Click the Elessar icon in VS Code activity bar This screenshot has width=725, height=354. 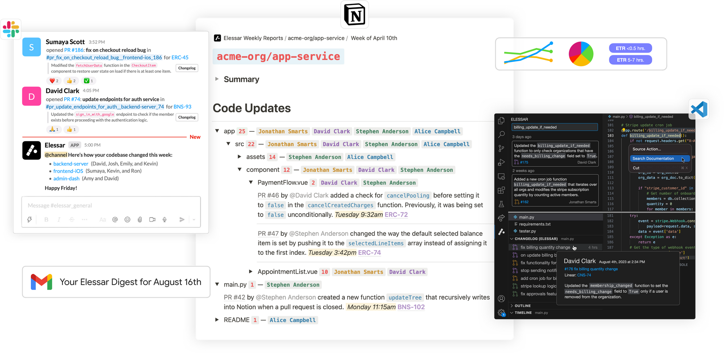click(501, 232)
